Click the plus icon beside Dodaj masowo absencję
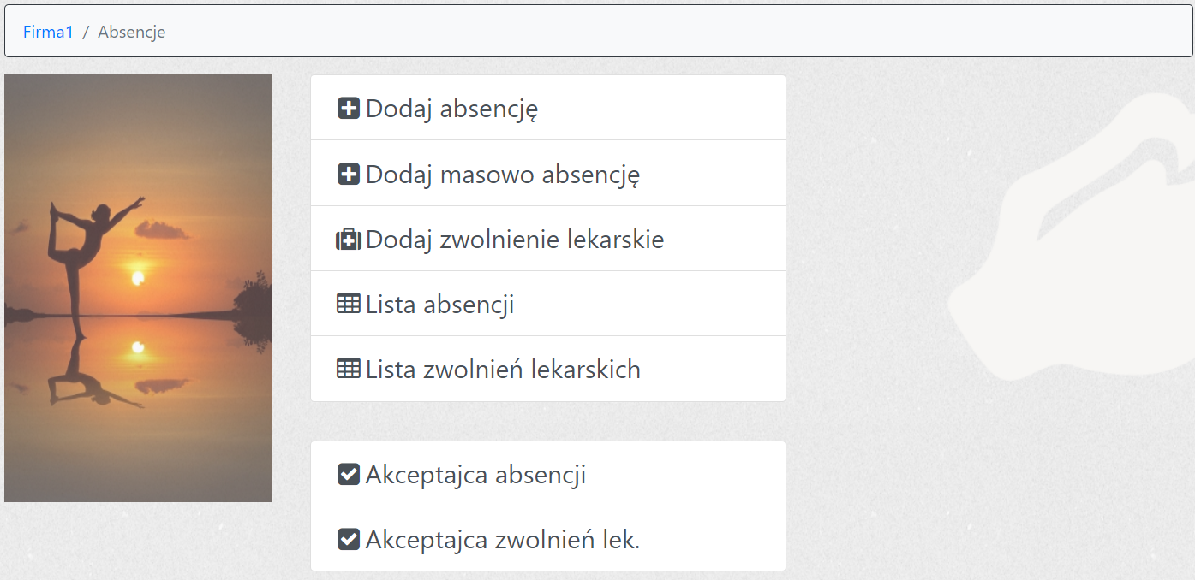The width and height of the screenshot is (1195, 580). click(349, 175)
